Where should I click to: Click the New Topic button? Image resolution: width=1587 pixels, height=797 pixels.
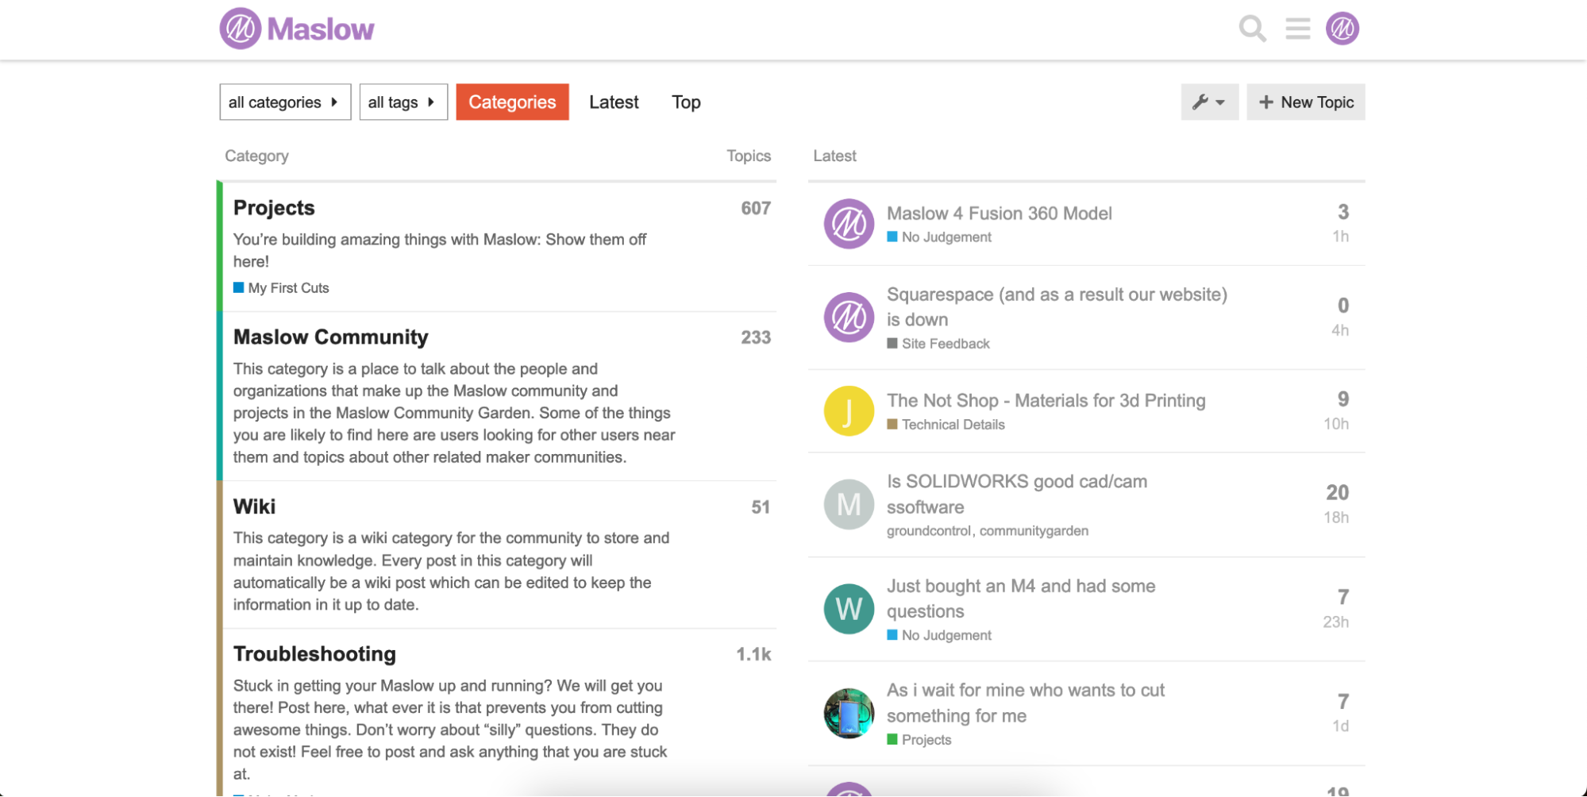tap(1305, 102)
